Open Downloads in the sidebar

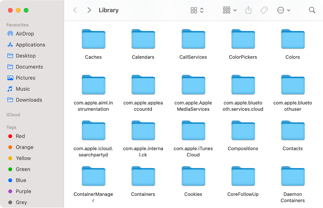(x=25, y=100)
